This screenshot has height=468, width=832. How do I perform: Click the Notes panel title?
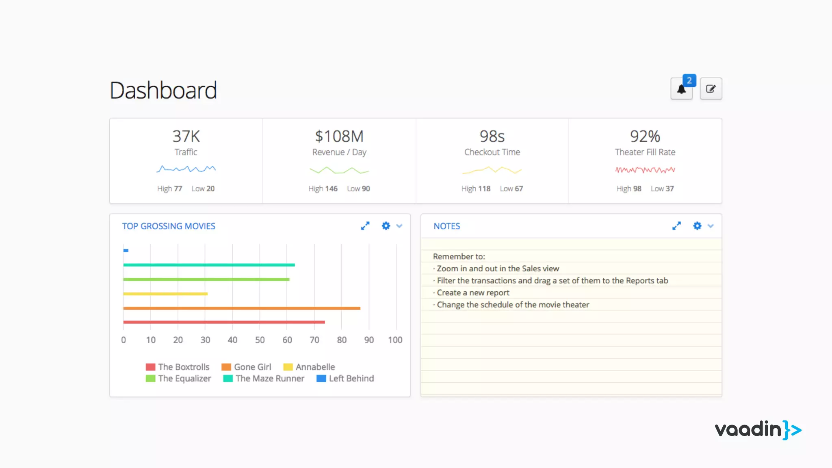[x=446, y=226]
